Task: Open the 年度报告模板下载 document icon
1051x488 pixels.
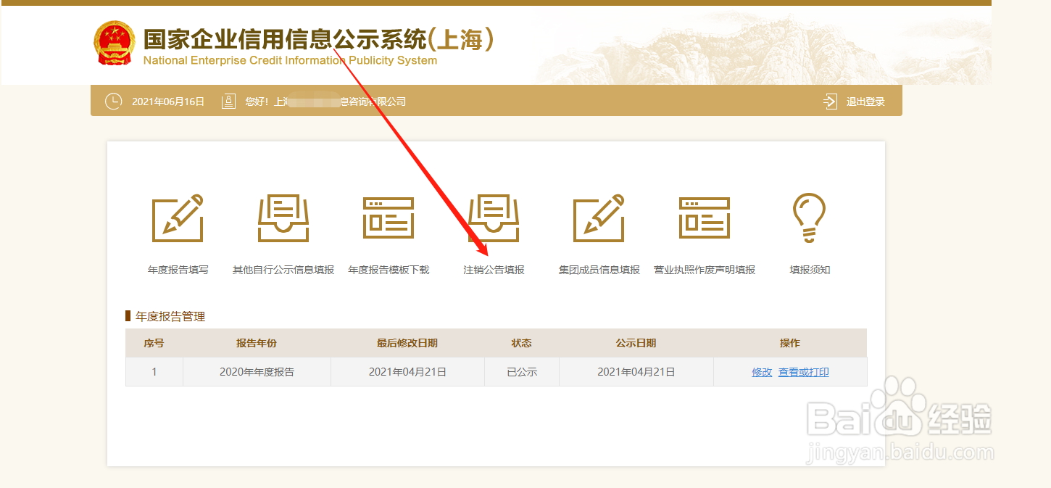Action: point(388,216)
